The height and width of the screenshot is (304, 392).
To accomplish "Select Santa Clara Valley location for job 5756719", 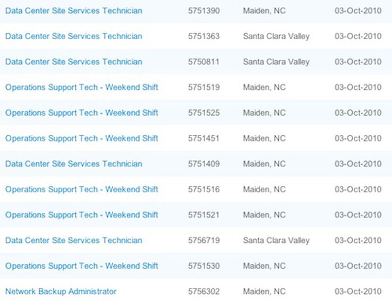I will (276, 240).
